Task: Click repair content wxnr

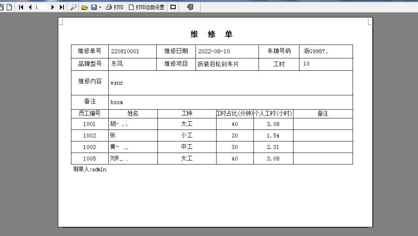Action: (x=117, y=83)
